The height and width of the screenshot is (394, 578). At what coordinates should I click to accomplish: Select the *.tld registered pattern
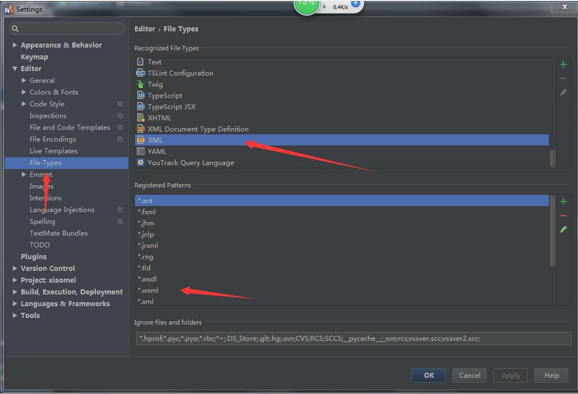[x=342, y=268]
